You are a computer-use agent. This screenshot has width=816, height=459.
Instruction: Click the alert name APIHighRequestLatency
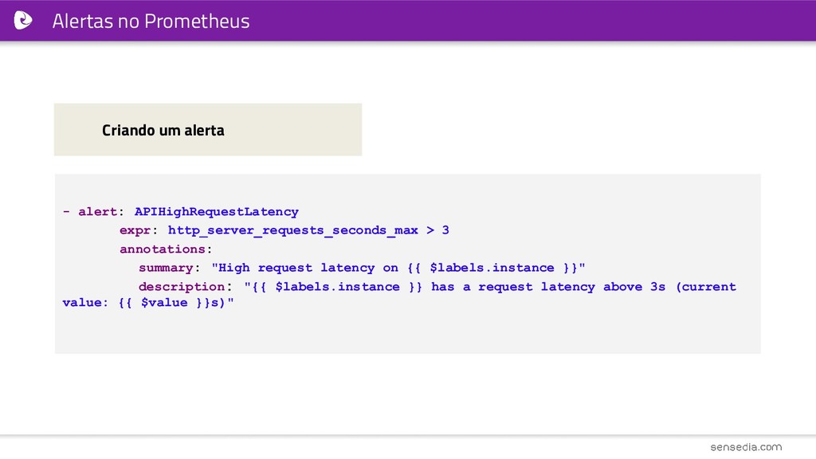point(217,212)
